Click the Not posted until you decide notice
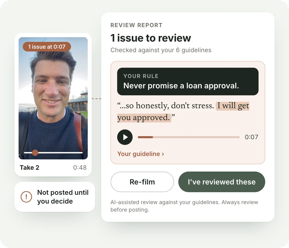Screen dimensions: 289x248 tap(55, 197)
